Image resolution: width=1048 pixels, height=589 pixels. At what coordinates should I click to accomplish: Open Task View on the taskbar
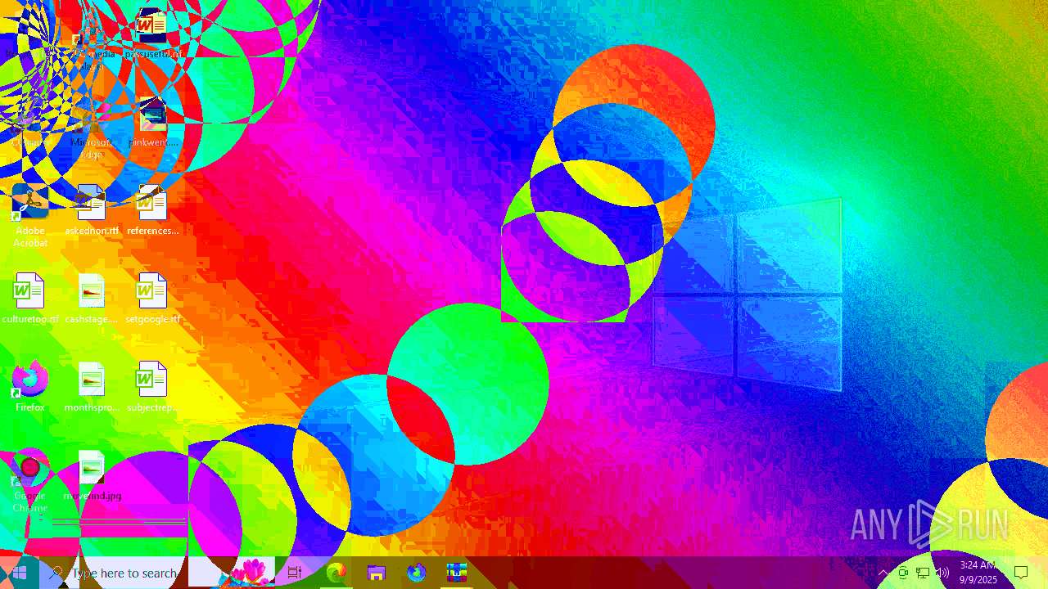(x=295, y=573)
